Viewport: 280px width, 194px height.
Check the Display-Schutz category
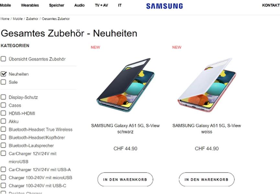click(4, 97)
